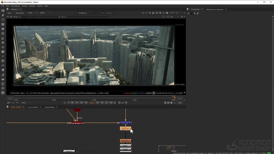The image size is (274, 154).
Task: Open the Other nodes toolbar menu
Action: point(3,79)
